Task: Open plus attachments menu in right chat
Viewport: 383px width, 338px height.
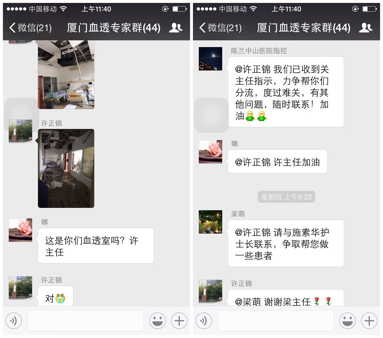Action: click(369, 321)
